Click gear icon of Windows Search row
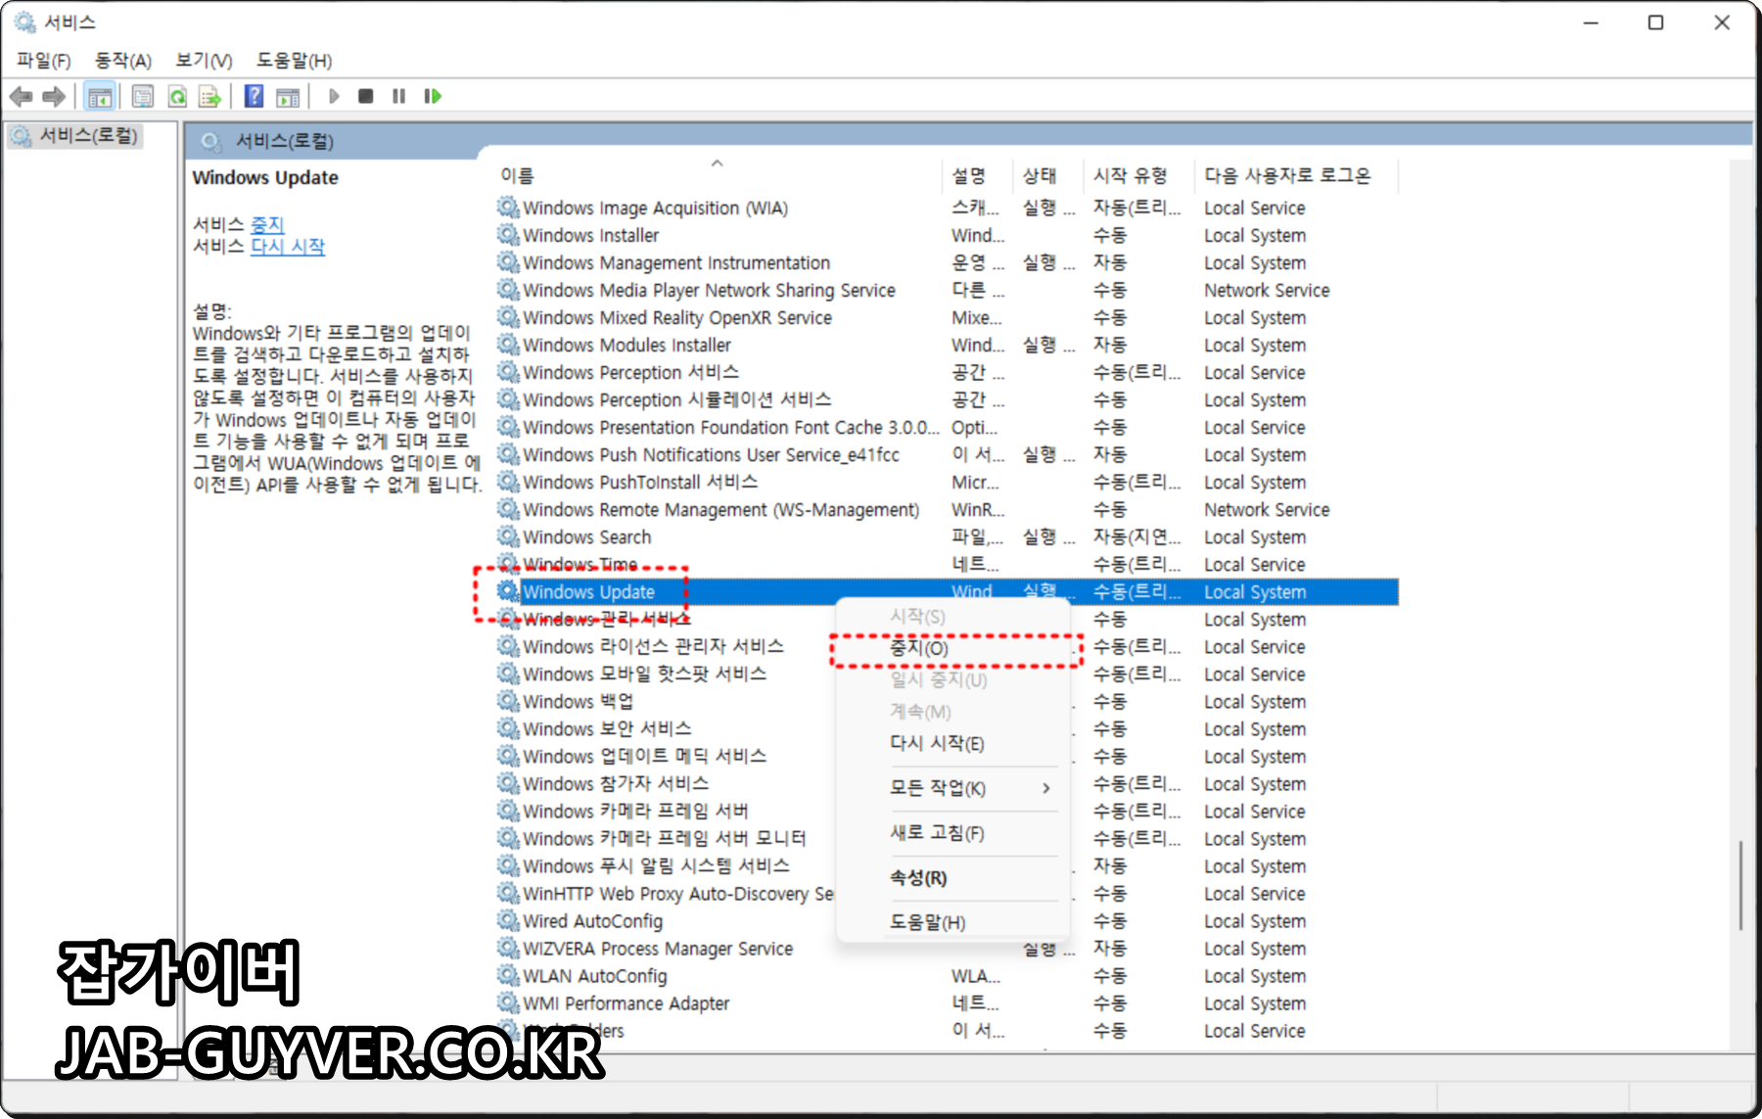The image size is (1762, 1119). click(508, 536)
